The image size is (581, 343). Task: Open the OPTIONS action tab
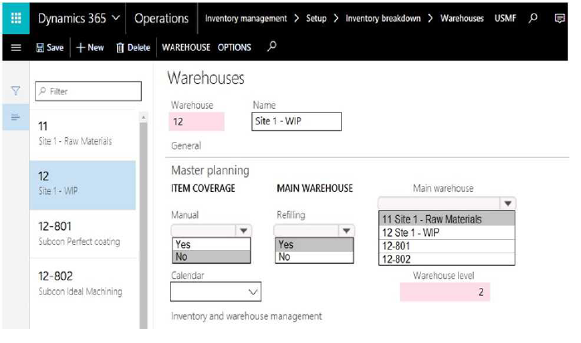(x=234, y=47)
